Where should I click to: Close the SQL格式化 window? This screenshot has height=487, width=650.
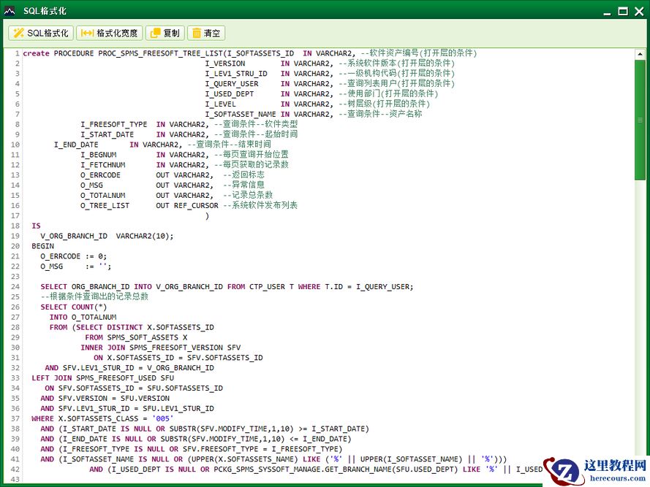(x=638, y=11)
